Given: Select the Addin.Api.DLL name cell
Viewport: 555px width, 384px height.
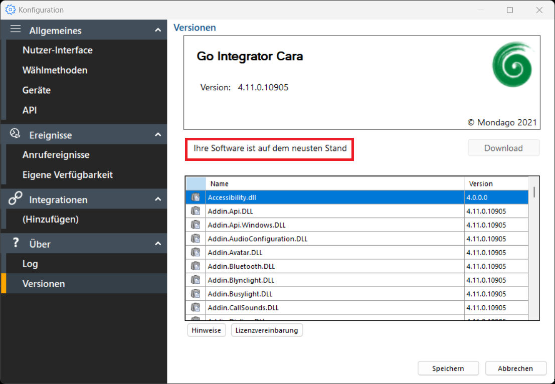Looking at the screenshot, I should click(x=335, y=211).
